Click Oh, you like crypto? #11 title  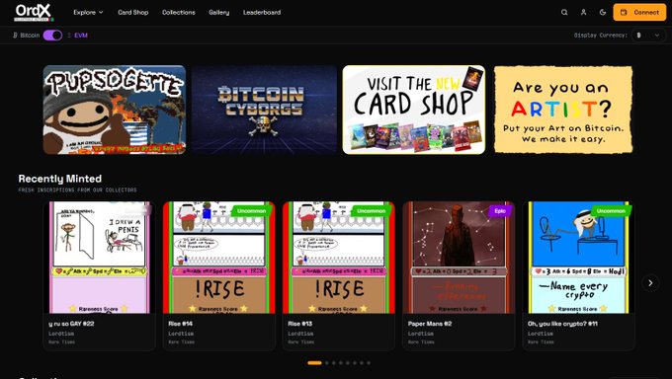coord(562,324)
